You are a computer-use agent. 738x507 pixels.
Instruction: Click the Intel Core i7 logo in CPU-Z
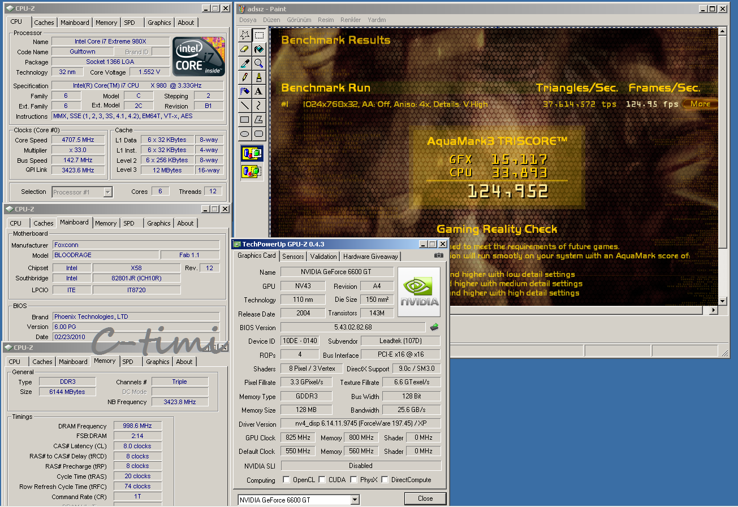click(198, 57)
